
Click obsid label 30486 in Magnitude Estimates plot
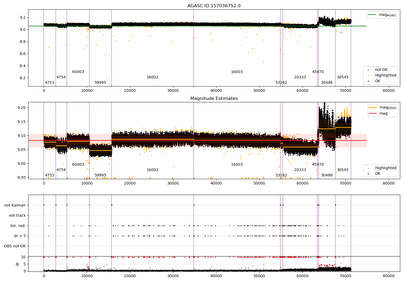tap(327, 175)
